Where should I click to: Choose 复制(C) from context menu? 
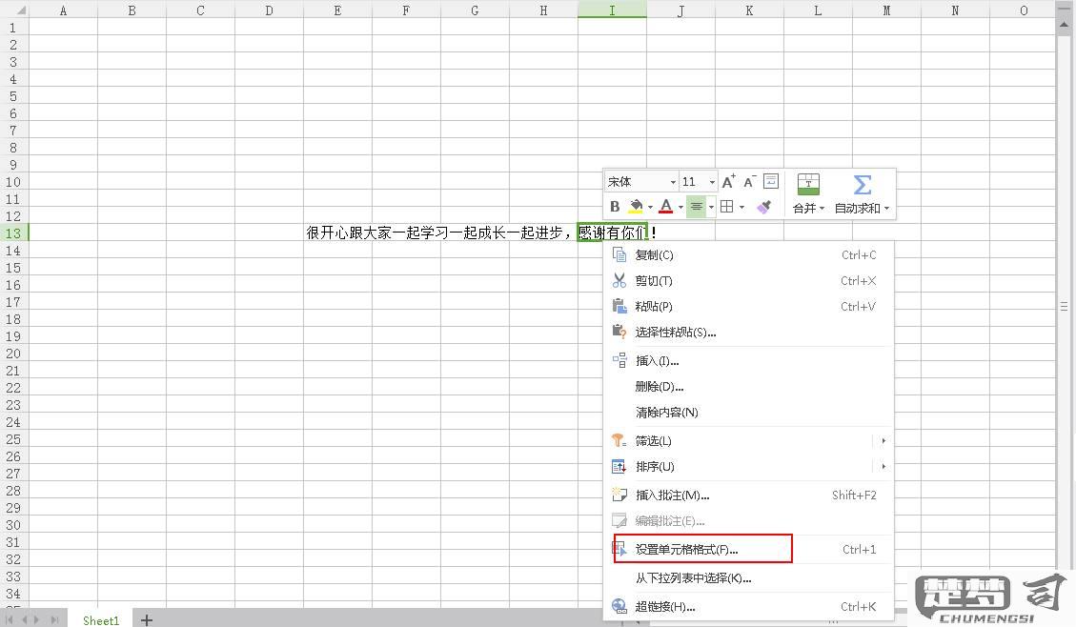click(x=748, y=255)
